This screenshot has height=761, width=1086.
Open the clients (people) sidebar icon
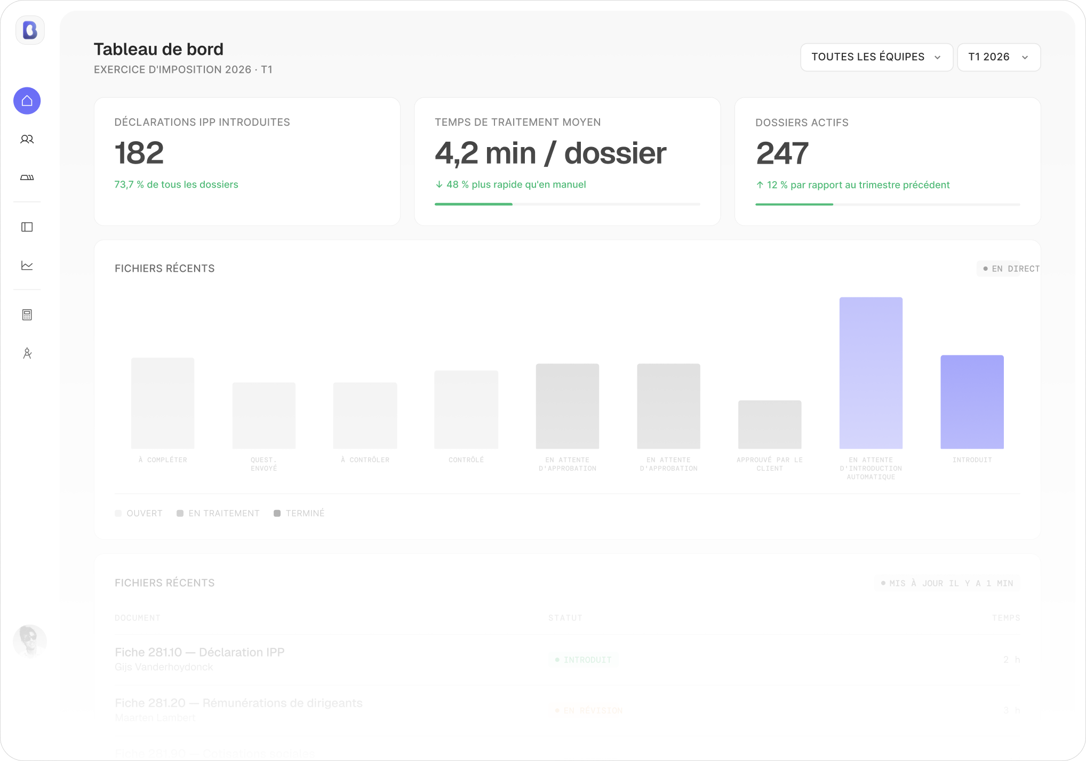click(x=27, y=139)
